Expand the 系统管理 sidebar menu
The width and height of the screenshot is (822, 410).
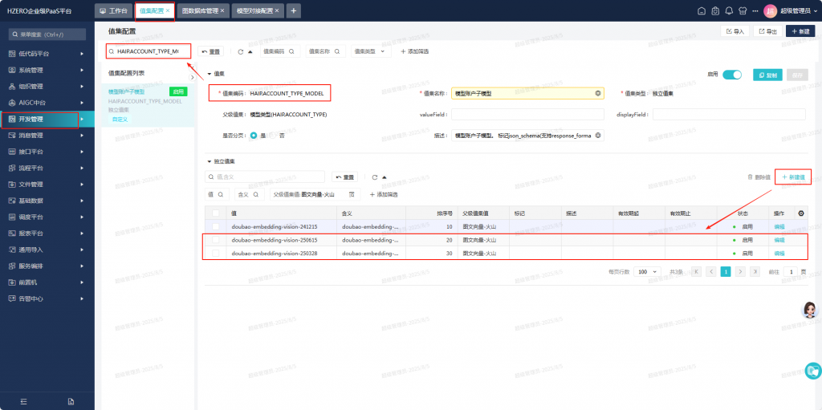tap(47, 70)
